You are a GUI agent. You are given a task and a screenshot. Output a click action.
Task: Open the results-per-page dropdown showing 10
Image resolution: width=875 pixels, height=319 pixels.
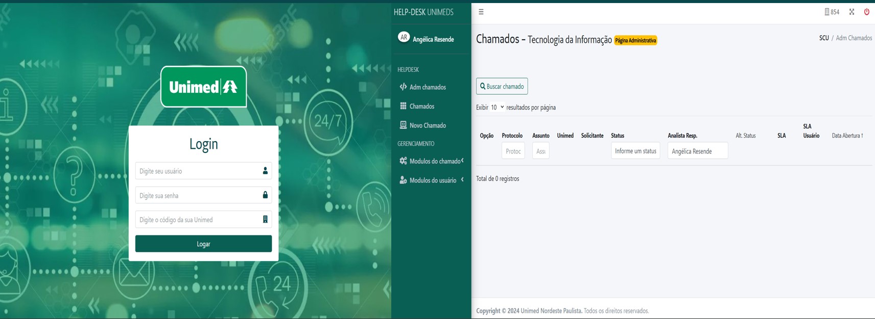click(497, 107)
